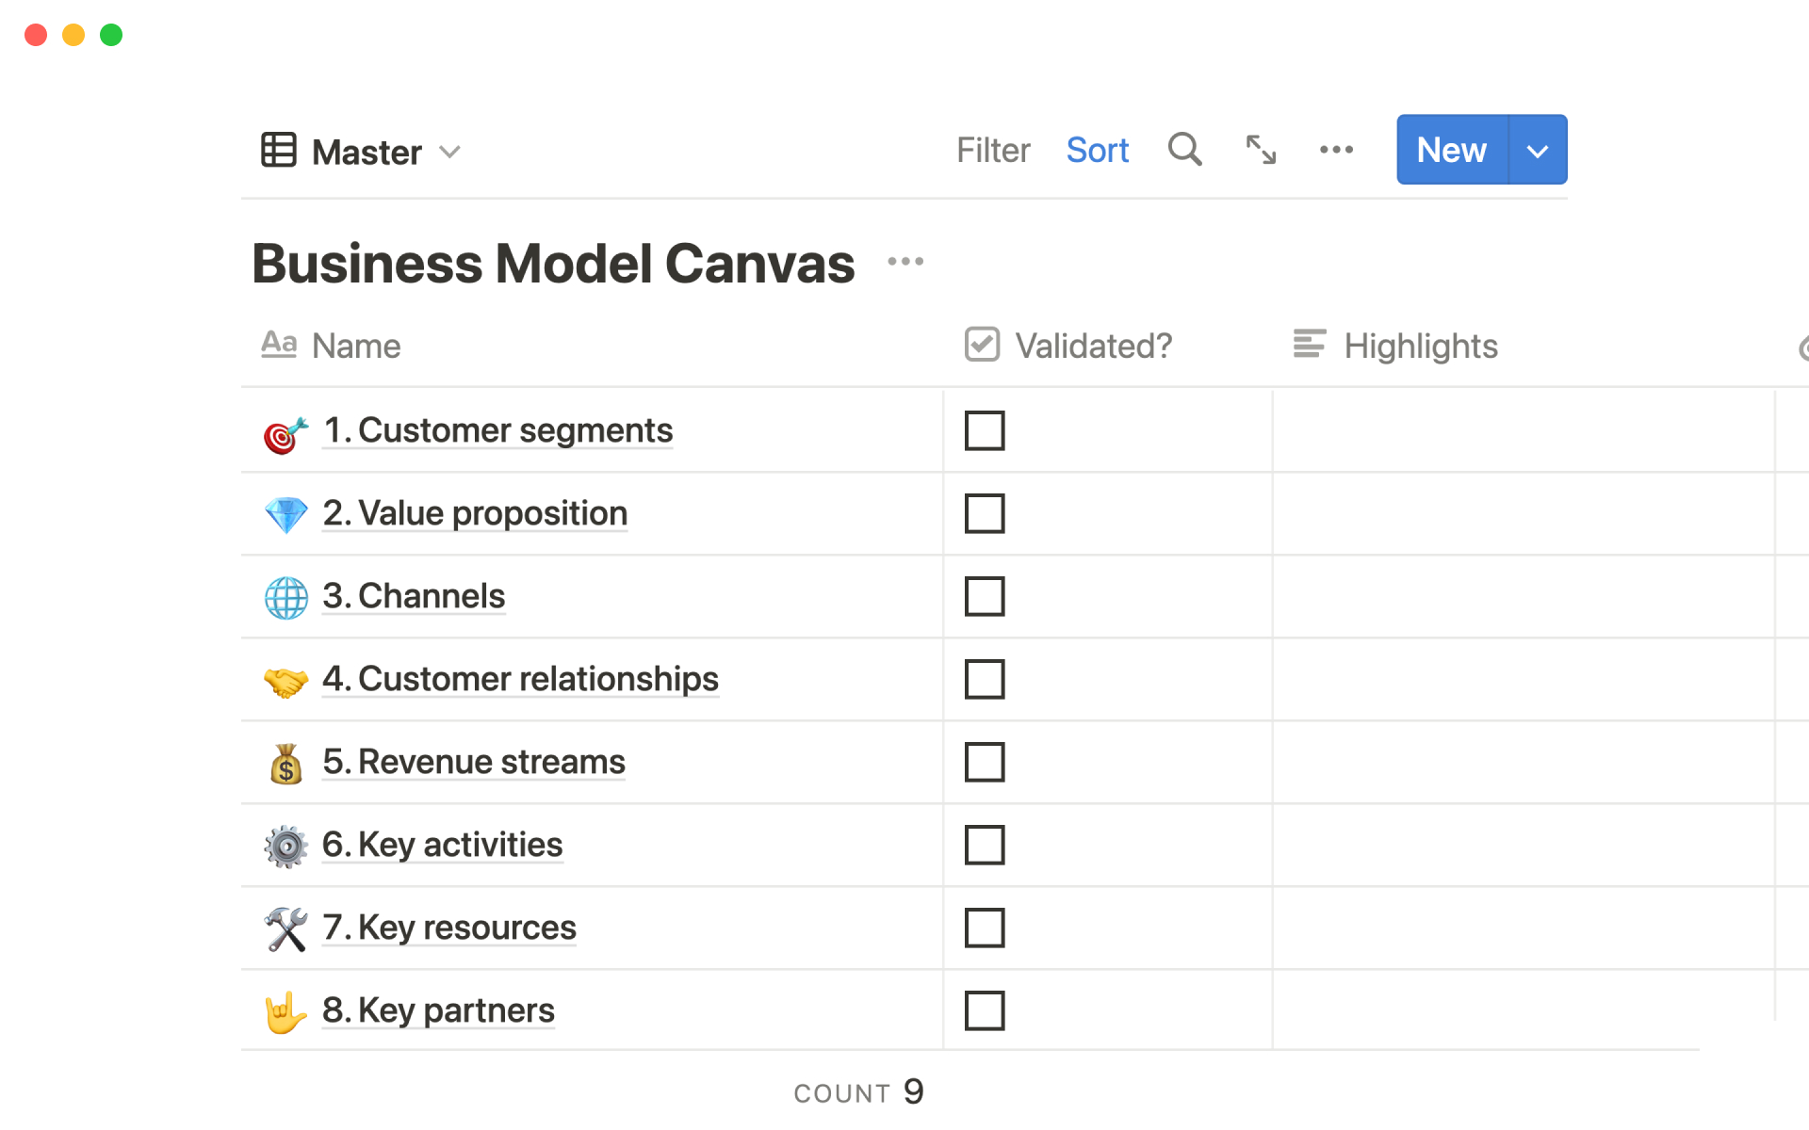Click the table view icon beside Master
The width and height of the screenshot is (1809, 1130).
[x=279, y=150]
